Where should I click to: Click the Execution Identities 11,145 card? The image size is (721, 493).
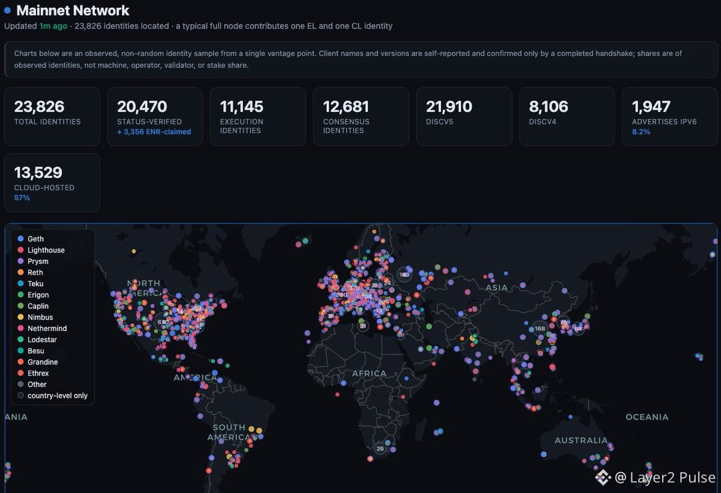[258, 116]
